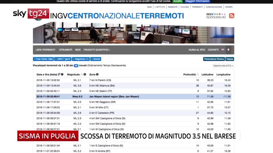The height and width of the screenshot is (153, 273).
Task: Open the Esporta lista (UTC) dropdown
Action: click(x=223, y=66)
